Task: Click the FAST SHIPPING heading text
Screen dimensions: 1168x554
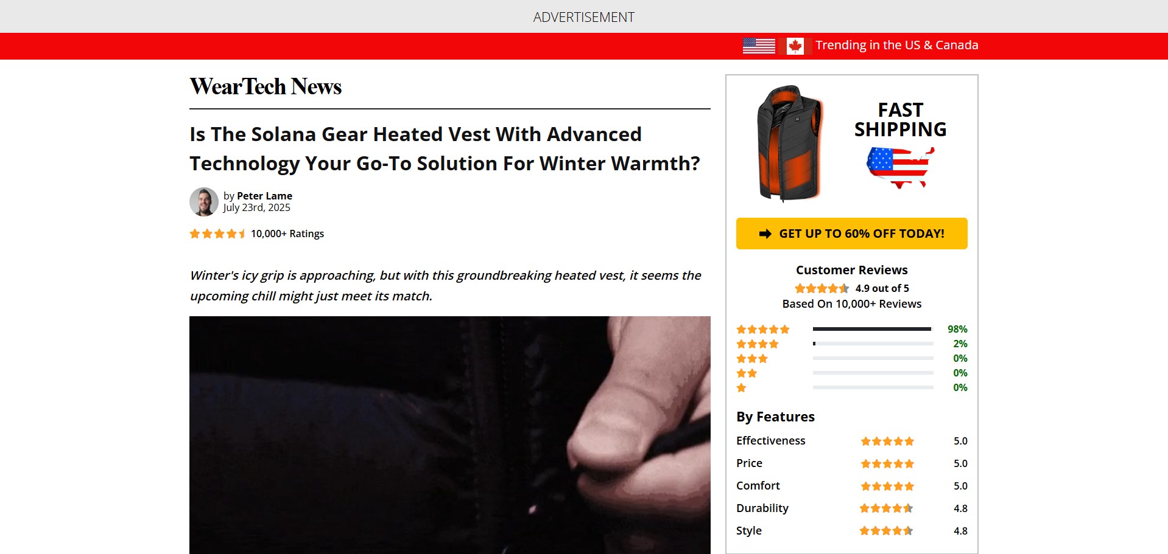Action: click(900, 120)
